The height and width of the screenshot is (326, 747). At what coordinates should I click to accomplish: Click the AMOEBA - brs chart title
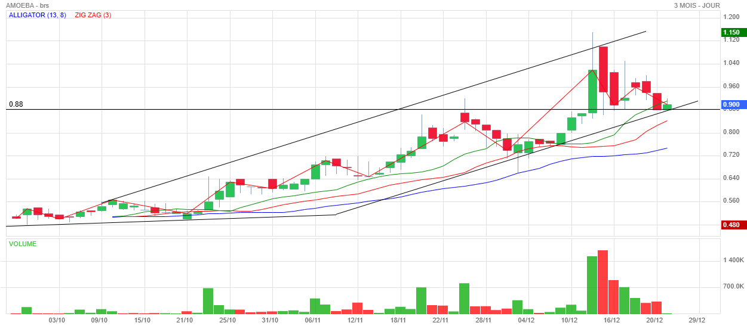29,5
